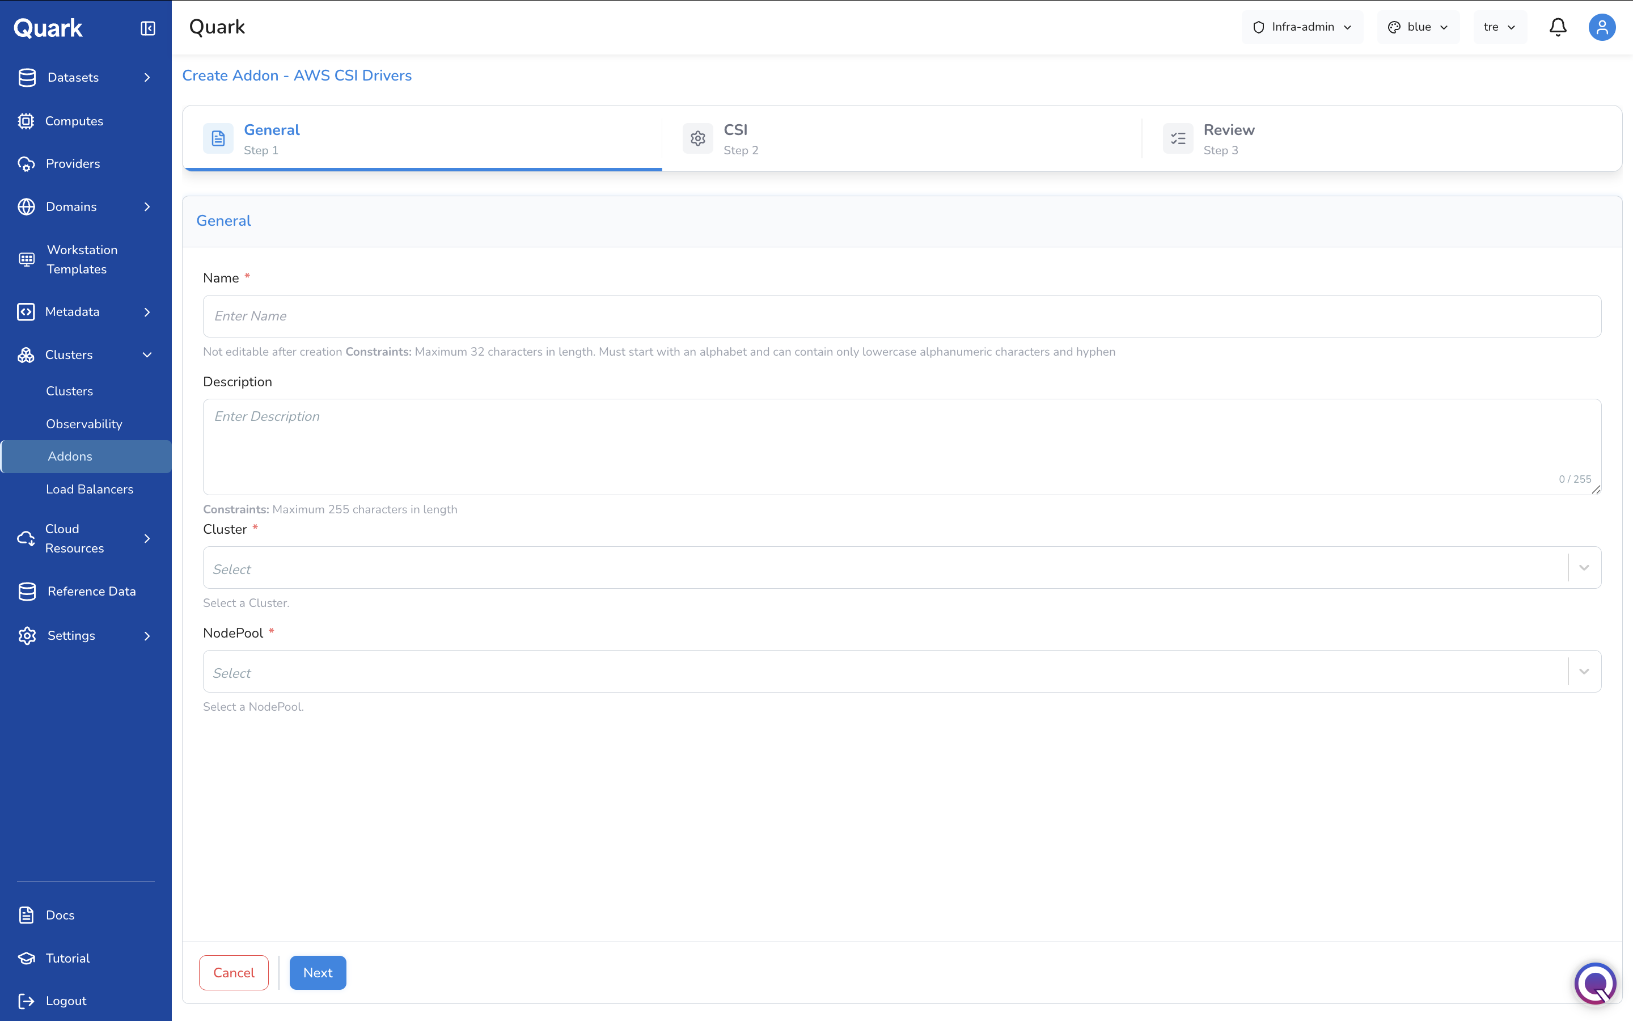Go to the General step tab
Viewport: 1633px width, 1021px height.
422,138
